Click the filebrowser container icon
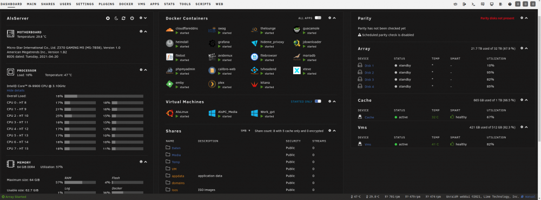541x200 pixels. 255,57
